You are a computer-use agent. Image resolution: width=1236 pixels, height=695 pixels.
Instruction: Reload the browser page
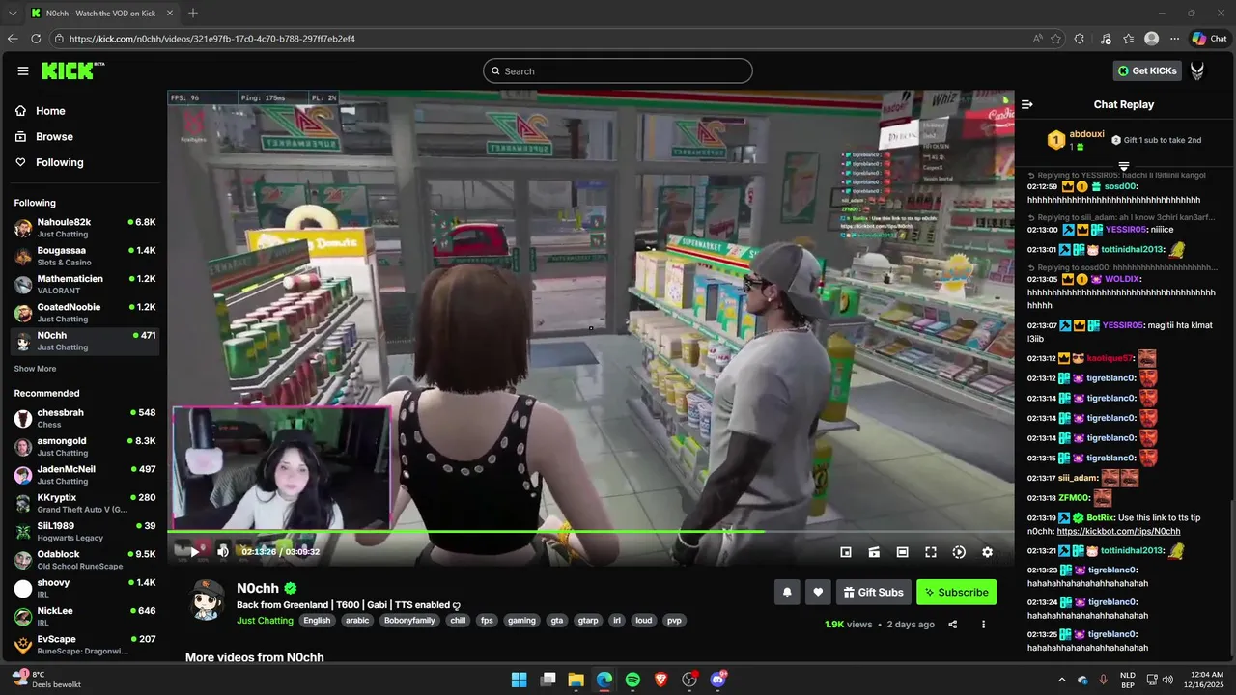36,39
